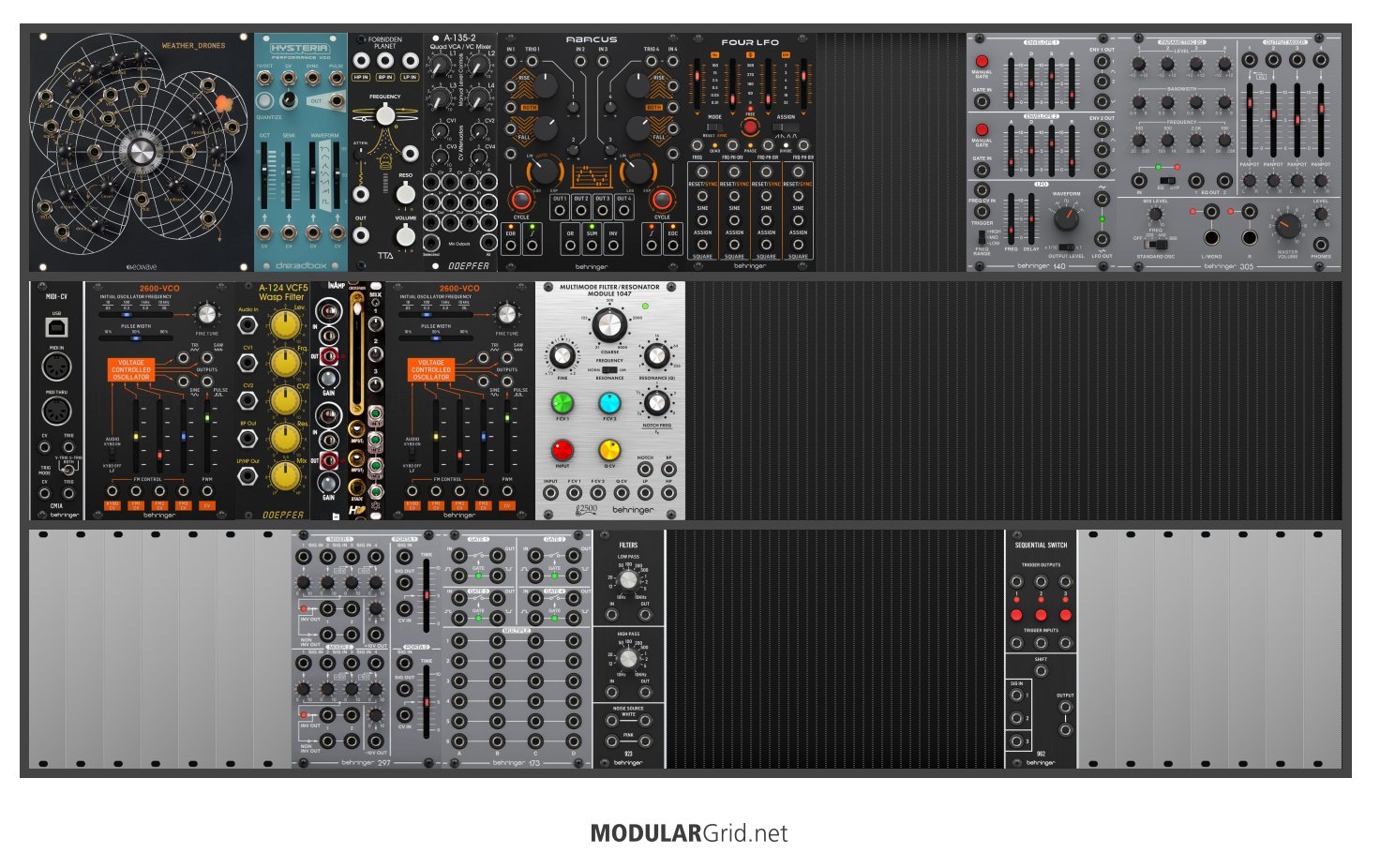The height and width of the screenshot is (853, 1380).
Task: Toggle the TRIG MODE switch on MIDI-CV
Action: tap(67, 469)
